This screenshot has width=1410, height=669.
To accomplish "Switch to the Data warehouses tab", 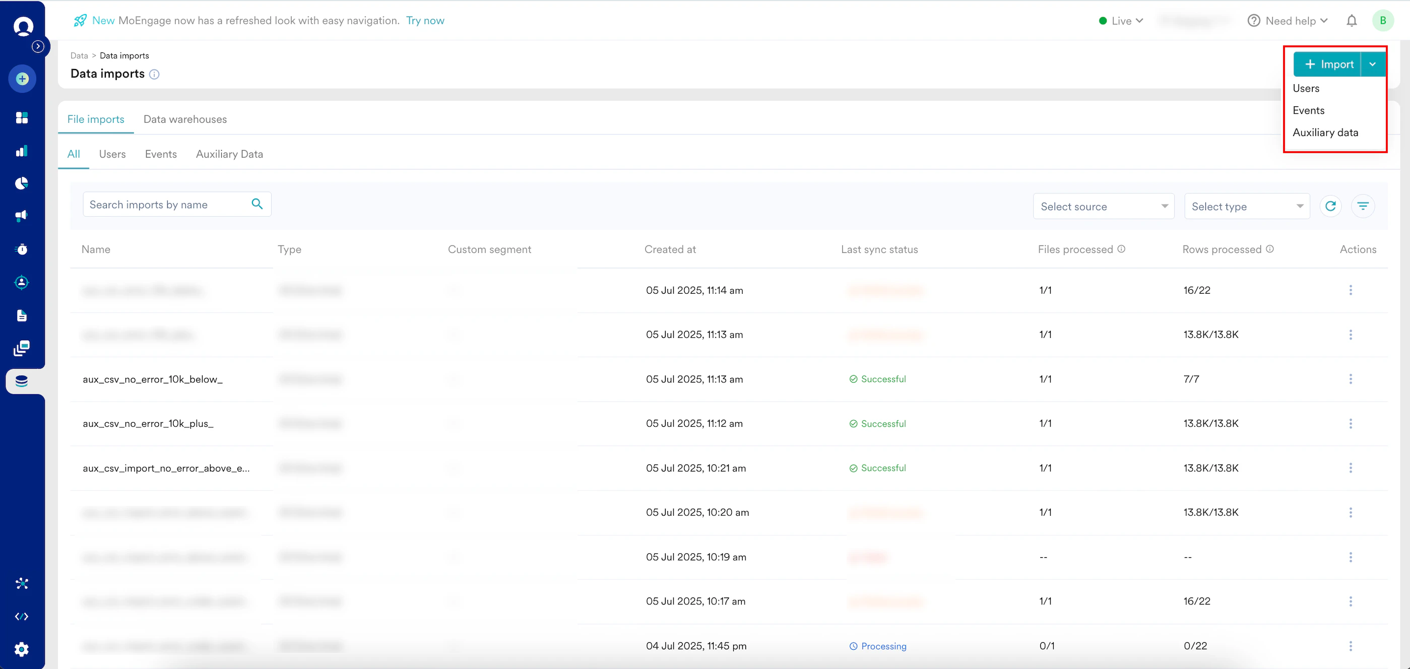I will click(x=185, y=119).
